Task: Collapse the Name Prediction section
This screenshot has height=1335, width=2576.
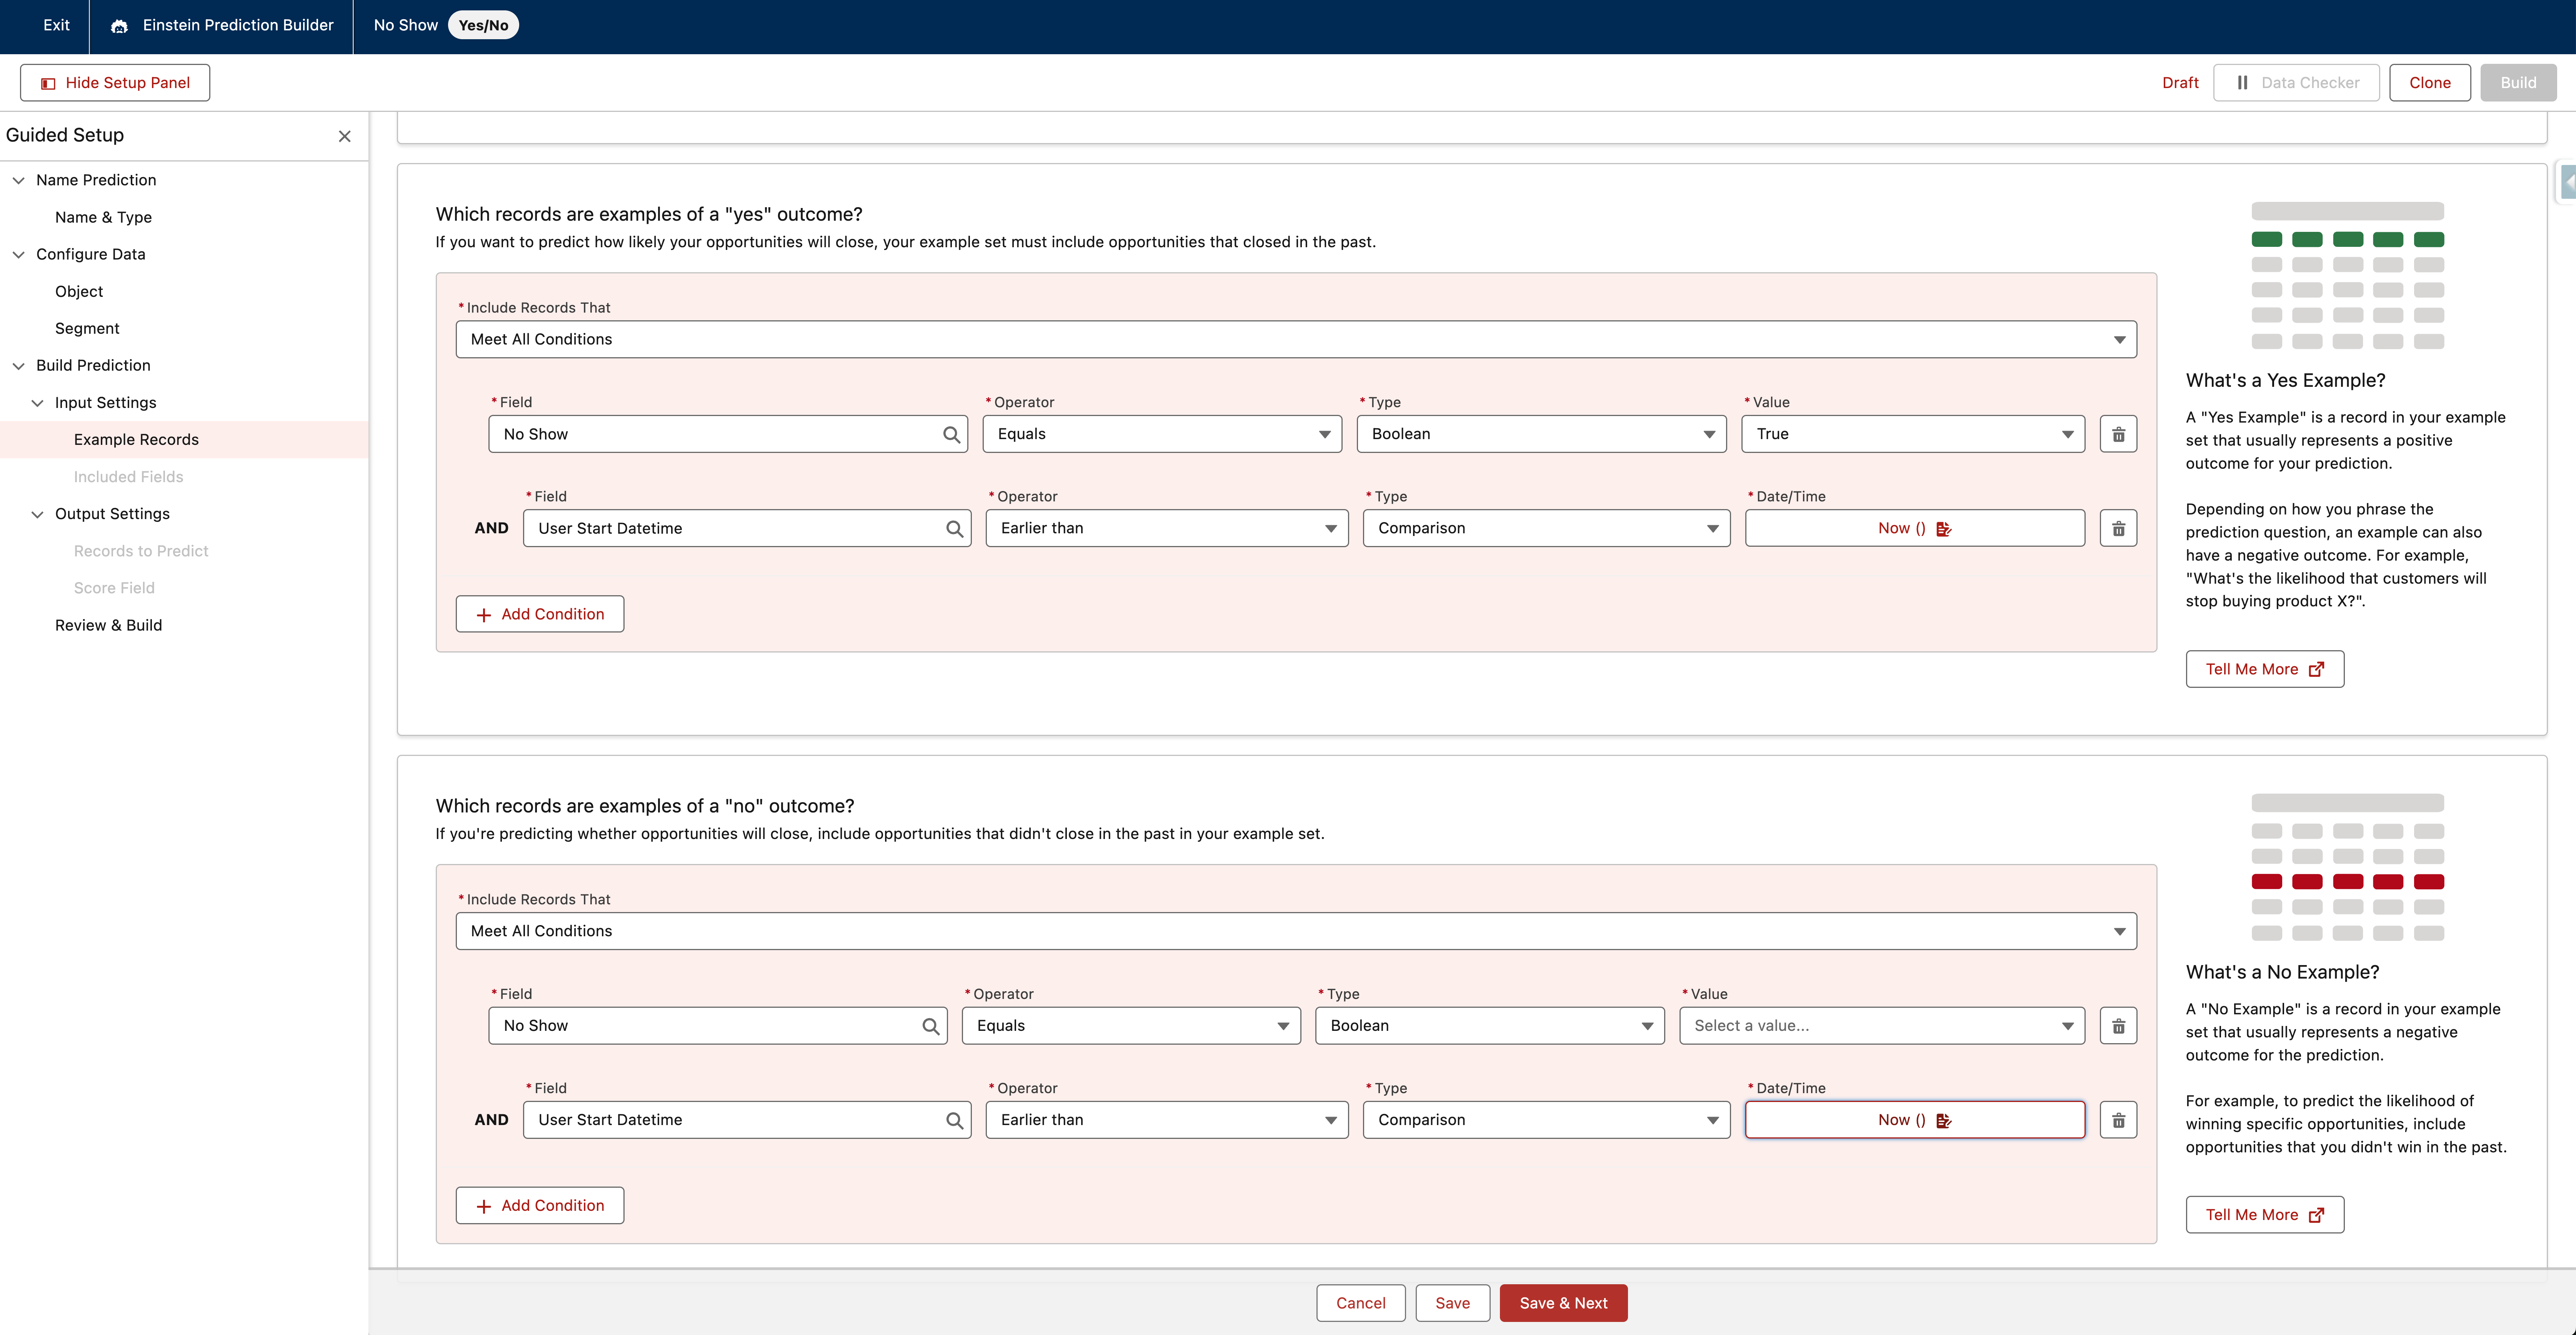Action: point(19,180)
